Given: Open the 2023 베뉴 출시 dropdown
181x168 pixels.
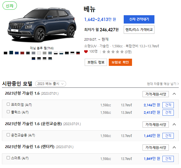Looking at the screenshot, I should click(51, 84).
